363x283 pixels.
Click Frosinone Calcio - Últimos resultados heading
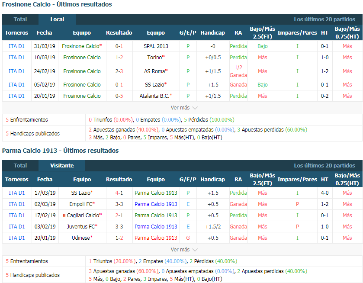[x=57, y=4]
